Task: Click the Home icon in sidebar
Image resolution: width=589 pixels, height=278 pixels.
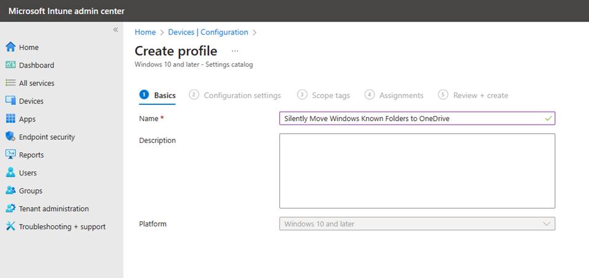Action: (x=10, y=47)
